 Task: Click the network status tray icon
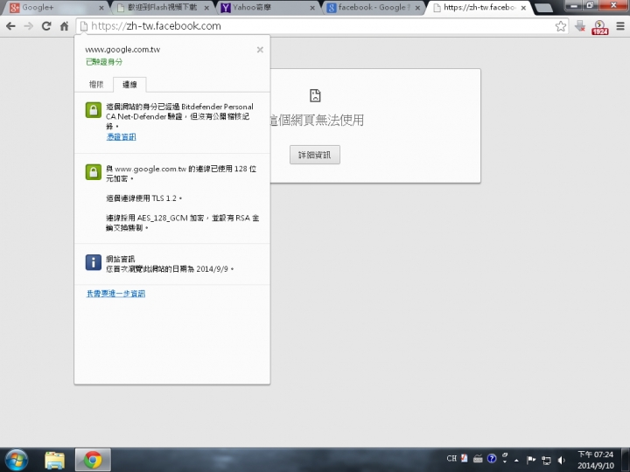coord(546,460)
